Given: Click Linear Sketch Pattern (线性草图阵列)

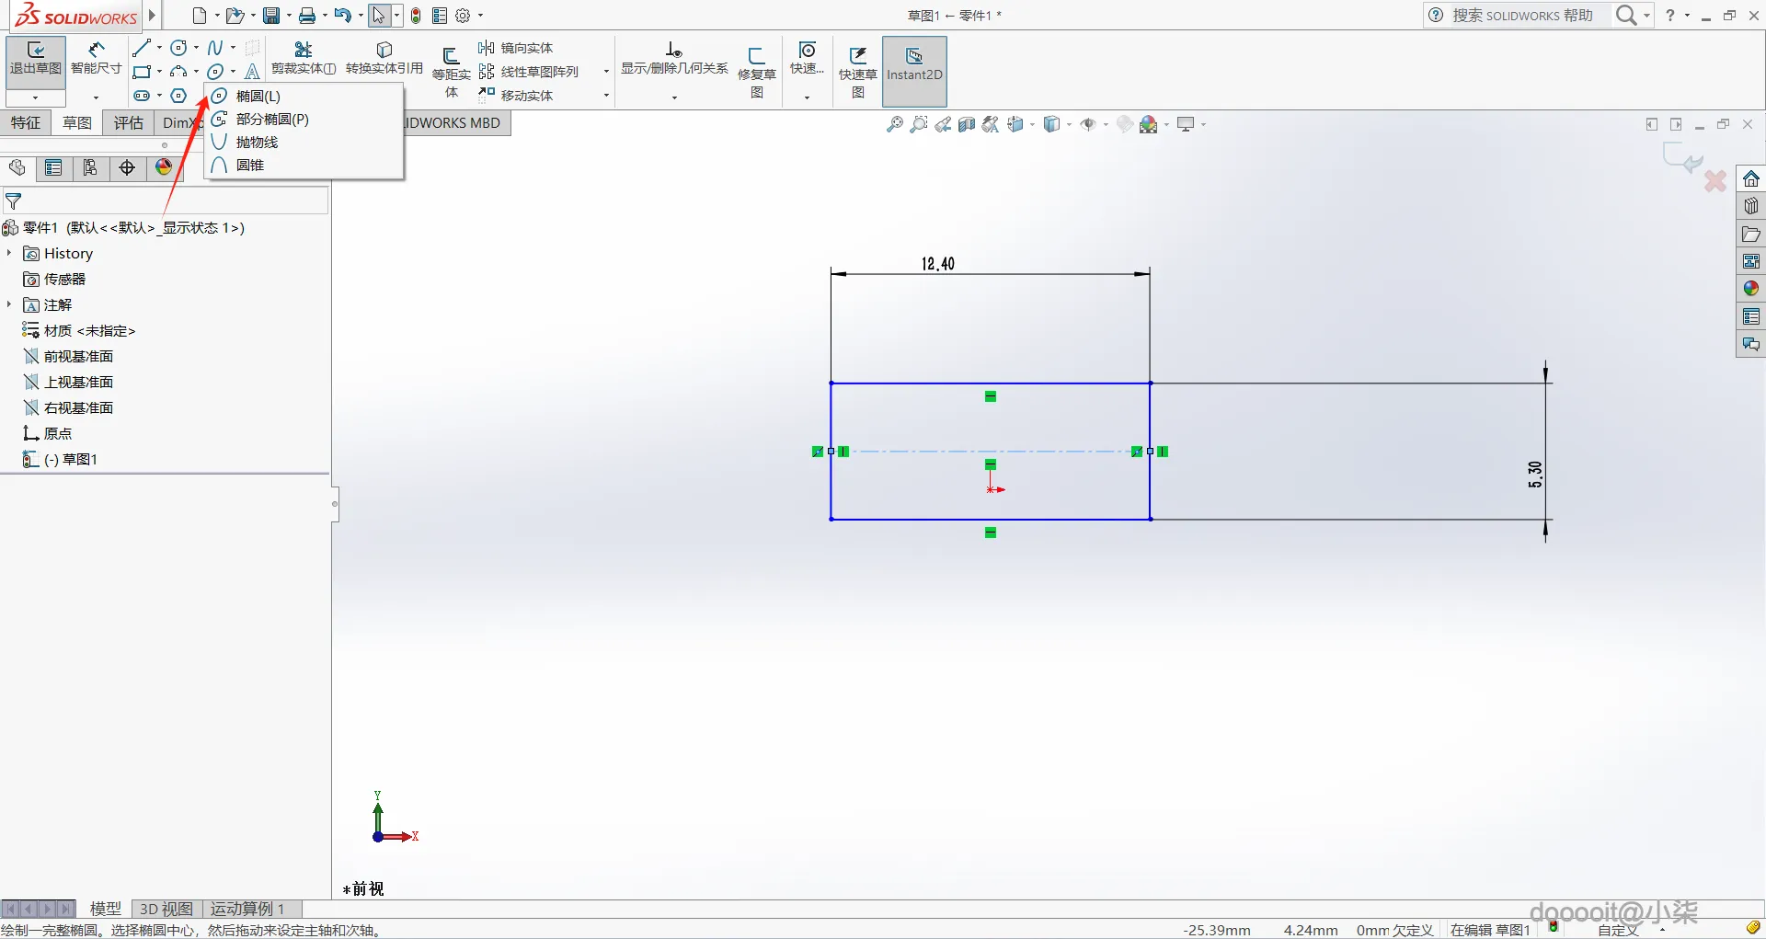Looking at the screenshot, I should click(529, 72).
